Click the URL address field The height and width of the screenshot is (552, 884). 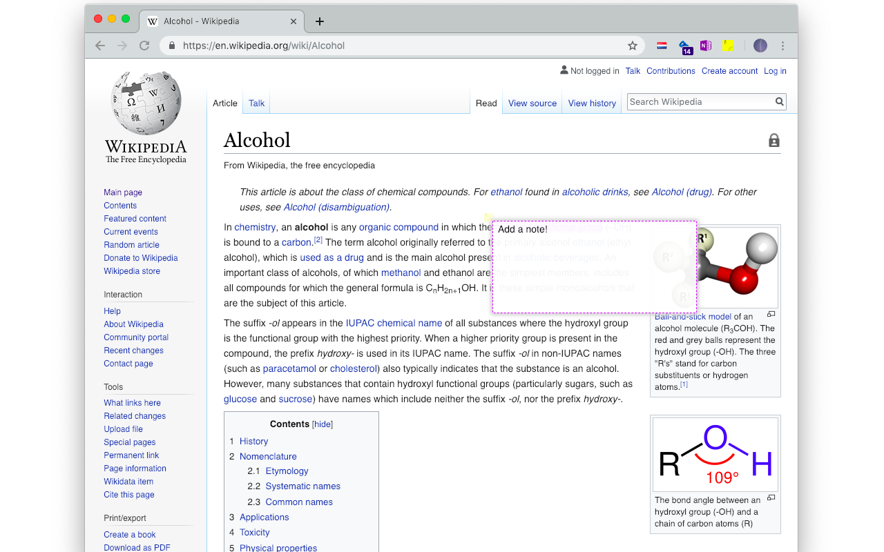(401, 46)
